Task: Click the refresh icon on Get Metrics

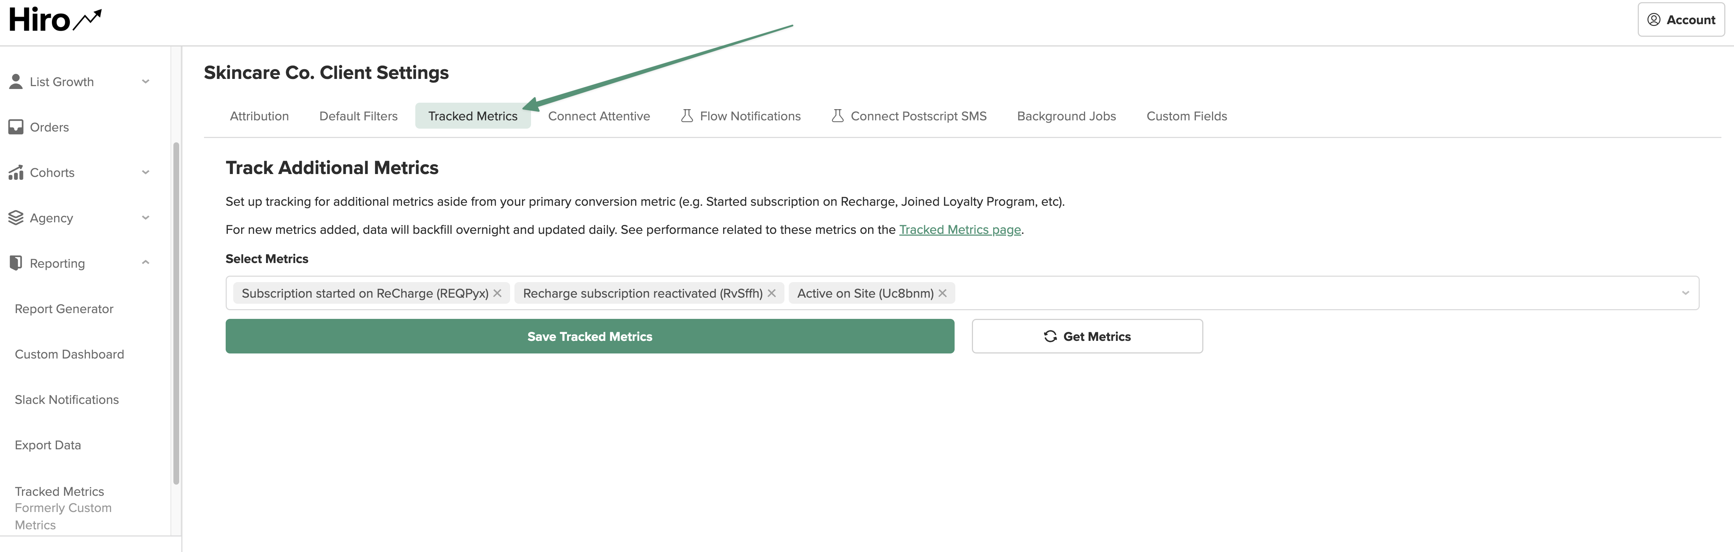Action: pos(1050,336)
